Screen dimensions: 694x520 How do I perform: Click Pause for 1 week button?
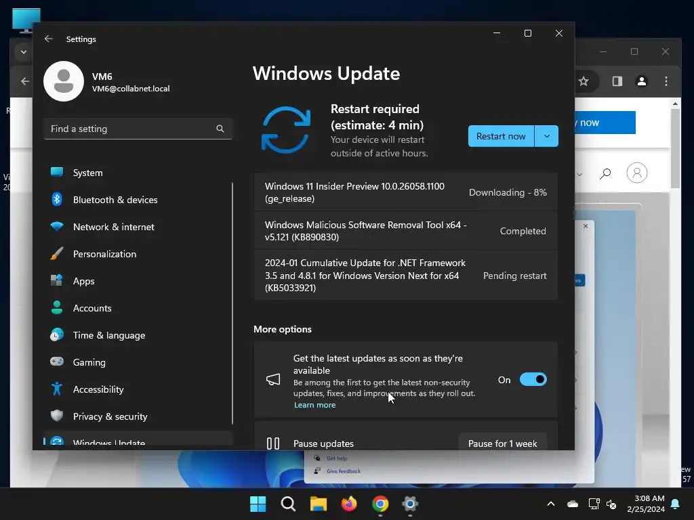(x=502, y=443)
